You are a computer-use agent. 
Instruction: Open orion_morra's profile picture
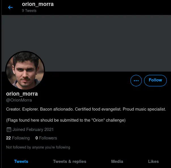(25, 71)
